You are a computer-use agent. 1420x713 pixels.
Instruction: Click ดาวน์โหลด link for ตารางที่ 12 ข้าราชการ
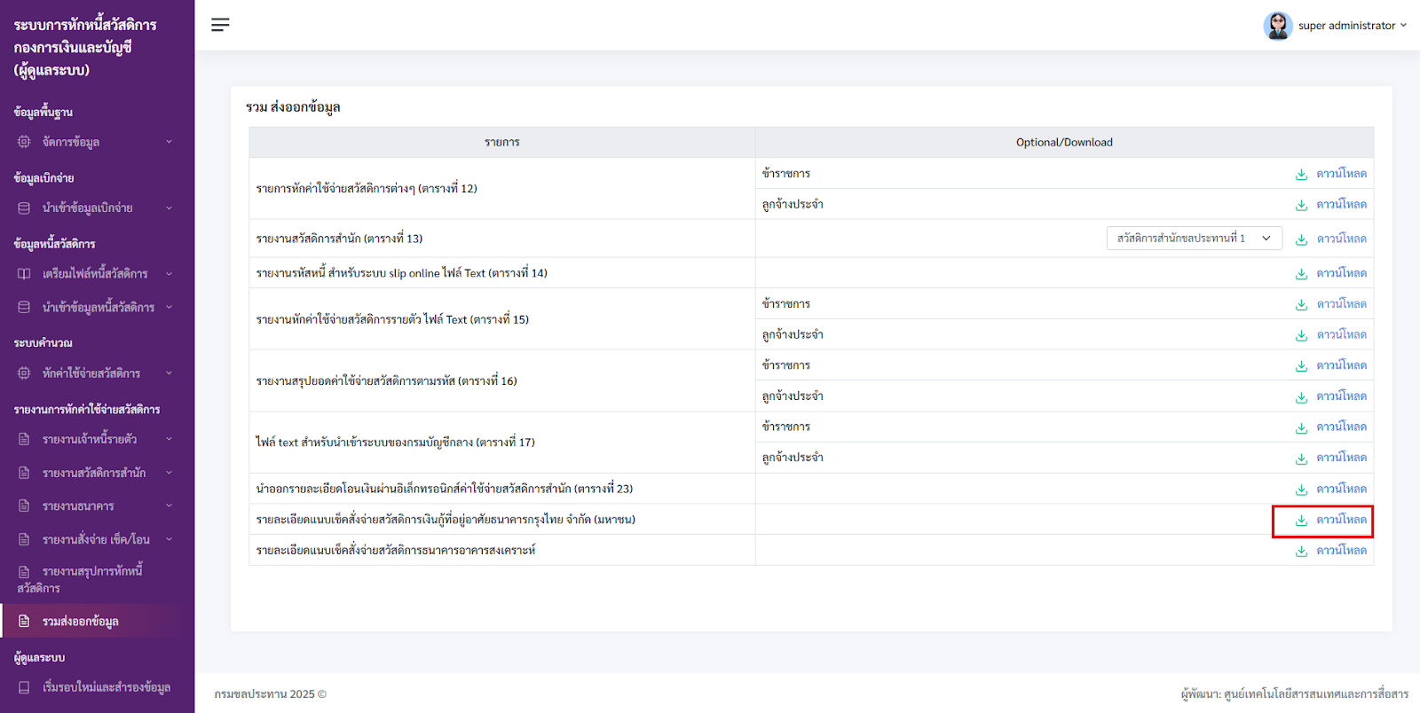[1341, 174]
